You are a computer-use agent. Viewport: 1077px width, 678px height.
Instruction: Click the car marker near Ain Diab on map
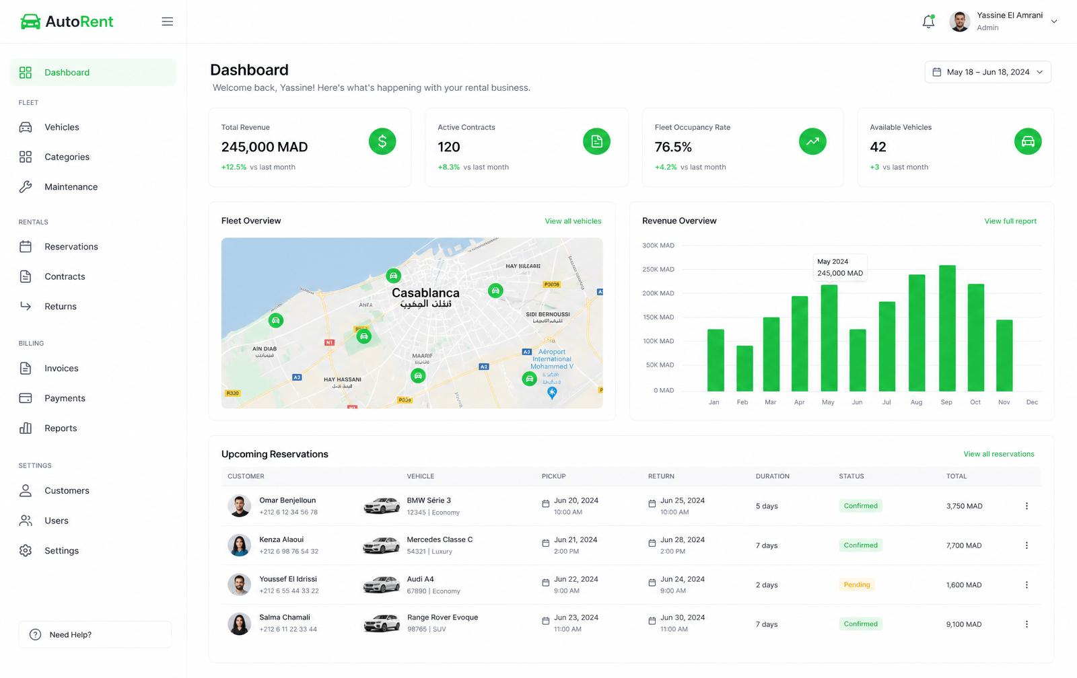[x=276, y=321]
